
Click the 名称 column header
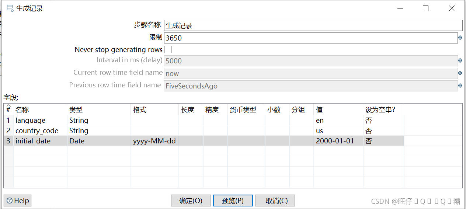(x=40, y=110)
